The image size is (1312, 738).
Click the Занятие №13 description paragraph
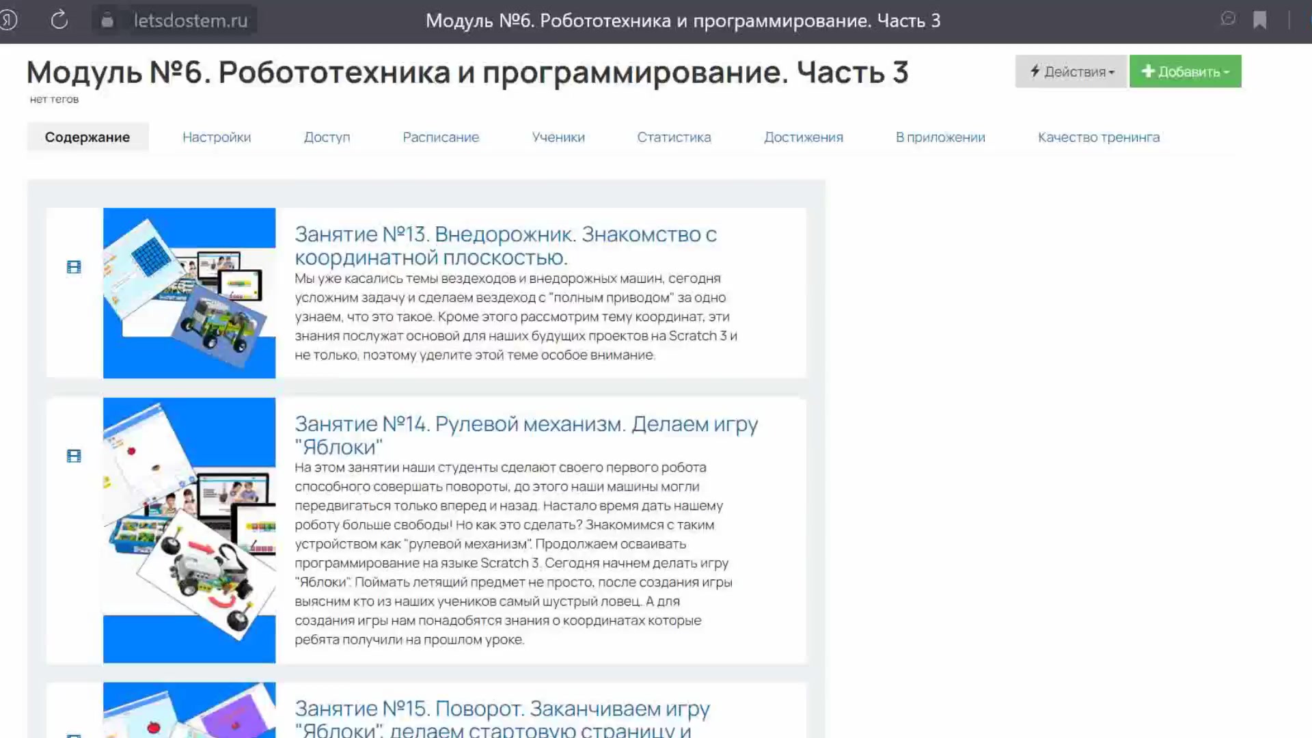point(516,316)
